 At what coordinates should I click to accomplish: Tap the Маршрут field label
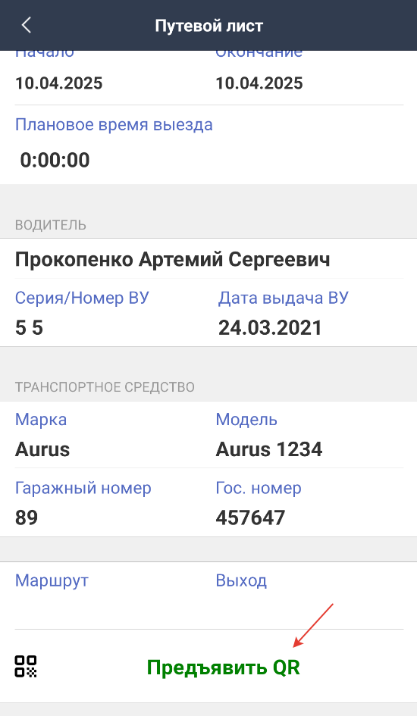pos(52,581)
